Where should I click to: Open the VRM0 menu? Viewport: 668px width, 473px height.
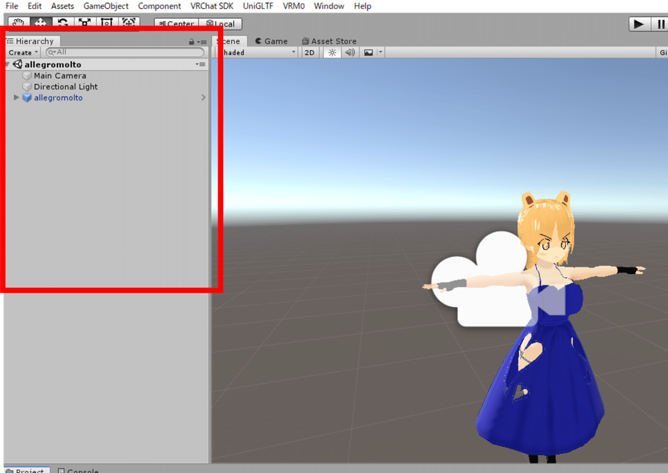click(x=293, y=6)
